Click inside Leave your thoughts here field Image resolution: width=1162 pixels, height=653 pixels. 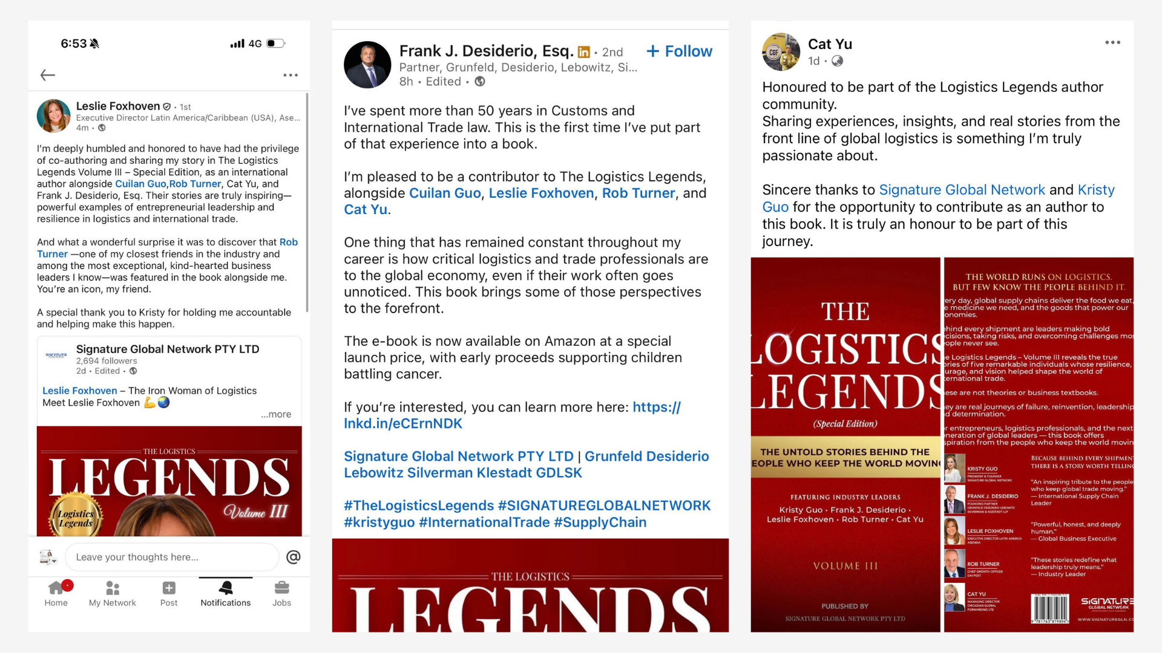click(172, 557)
